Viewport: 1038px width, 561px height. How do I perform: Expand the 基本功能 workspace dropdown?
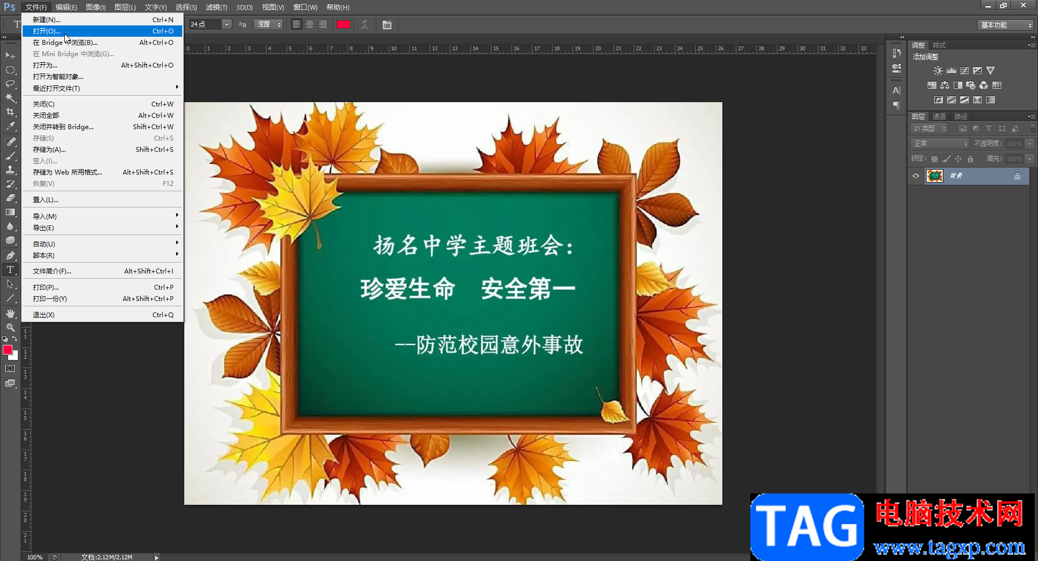point(1006,25)
